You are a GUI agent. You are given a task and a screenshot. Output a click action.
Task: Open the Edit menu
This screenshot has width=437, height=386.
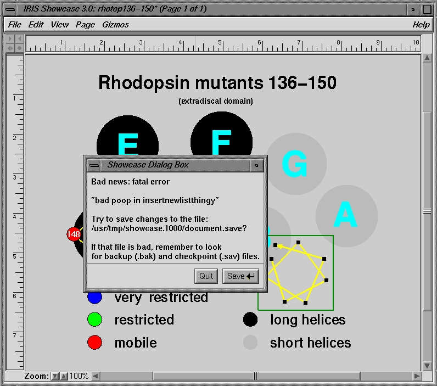click(36, 25)
